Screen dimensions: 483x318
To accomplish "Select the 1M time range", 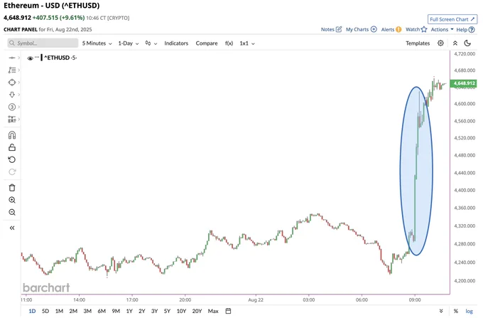I will [x=59, y=311].
